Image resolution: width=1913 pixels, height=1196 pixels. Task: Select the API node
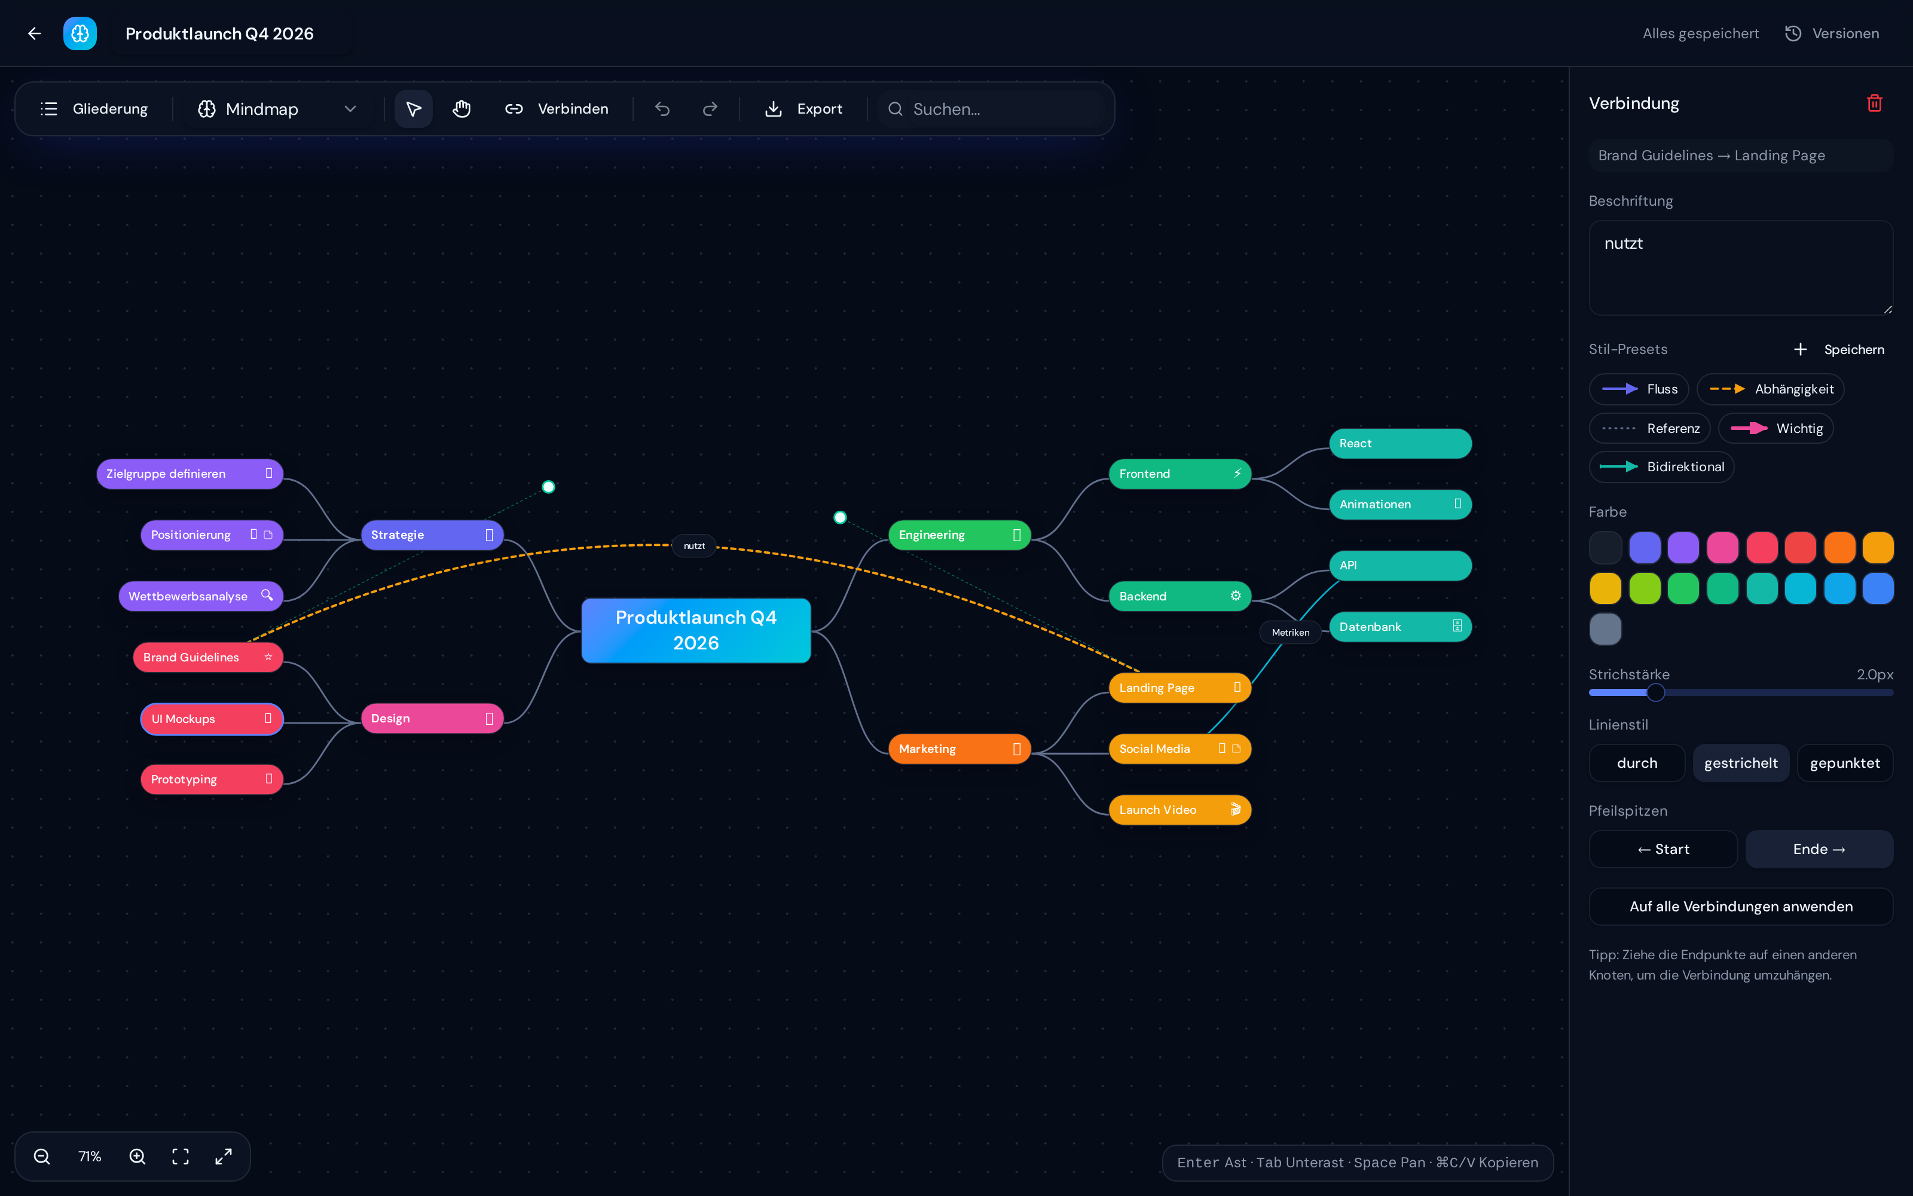click(1400, 566)
